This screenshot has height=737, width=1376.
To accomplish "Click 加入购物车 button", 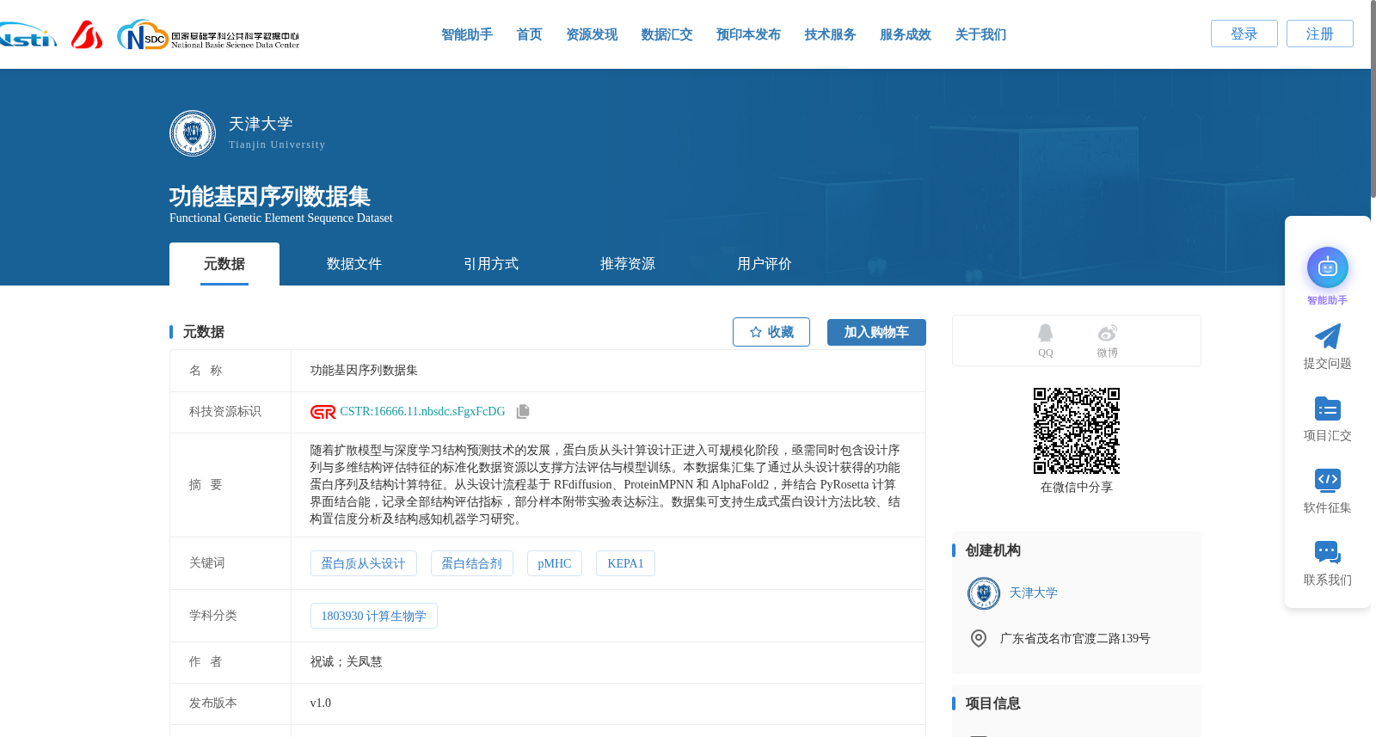I will tap(876, 332).
